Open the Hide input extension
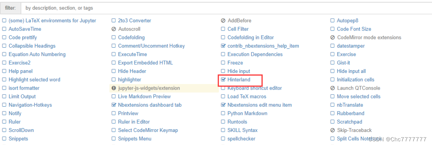This screenshot has height=145, width=432. [239, 71]
